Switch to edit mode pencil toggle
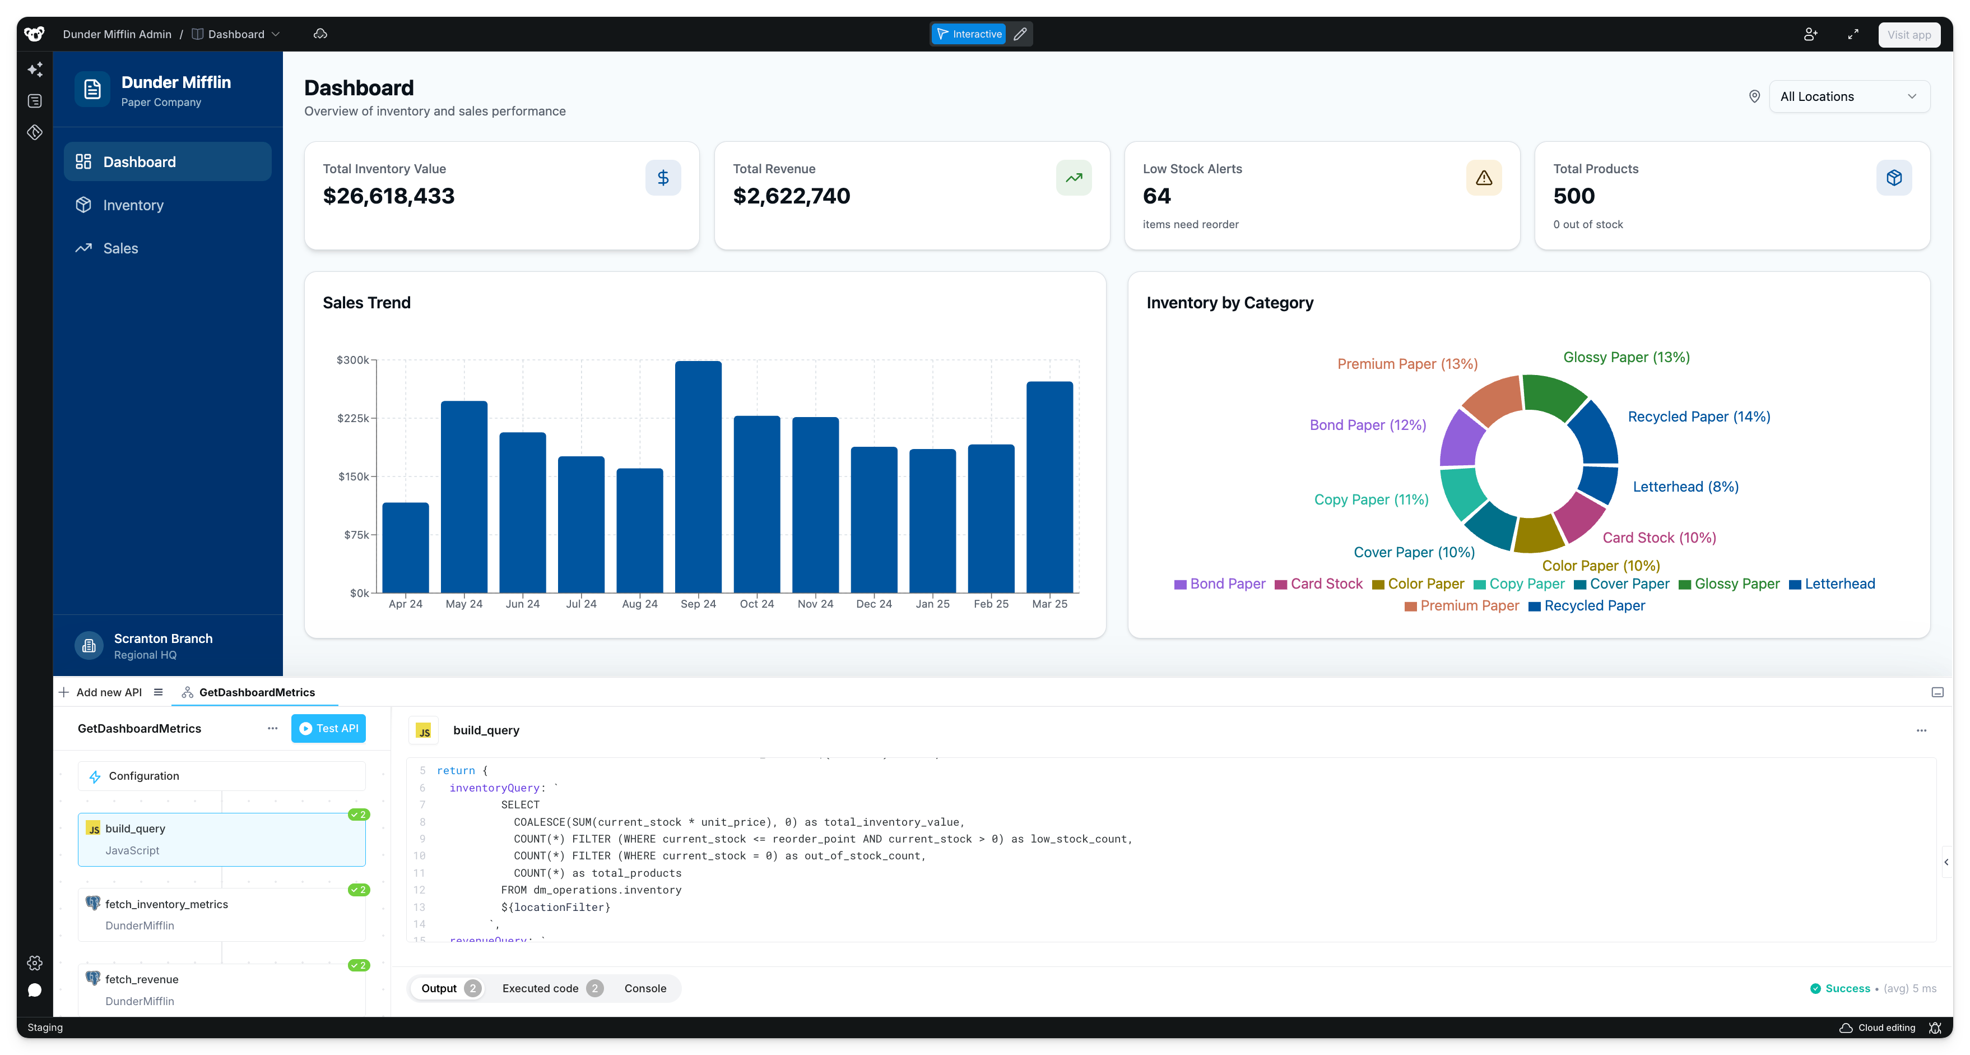Viewport: 1970px width, 1055px height. [1019, 34]
